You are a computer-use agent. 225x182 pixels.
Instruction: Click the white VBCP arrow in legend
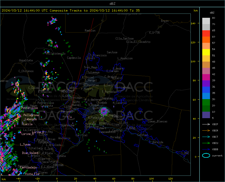click(206, 124)
